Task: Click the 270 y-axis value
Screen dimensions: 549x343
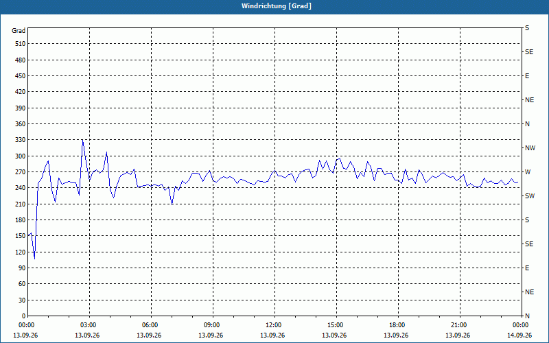Action: tap(21, 172)
